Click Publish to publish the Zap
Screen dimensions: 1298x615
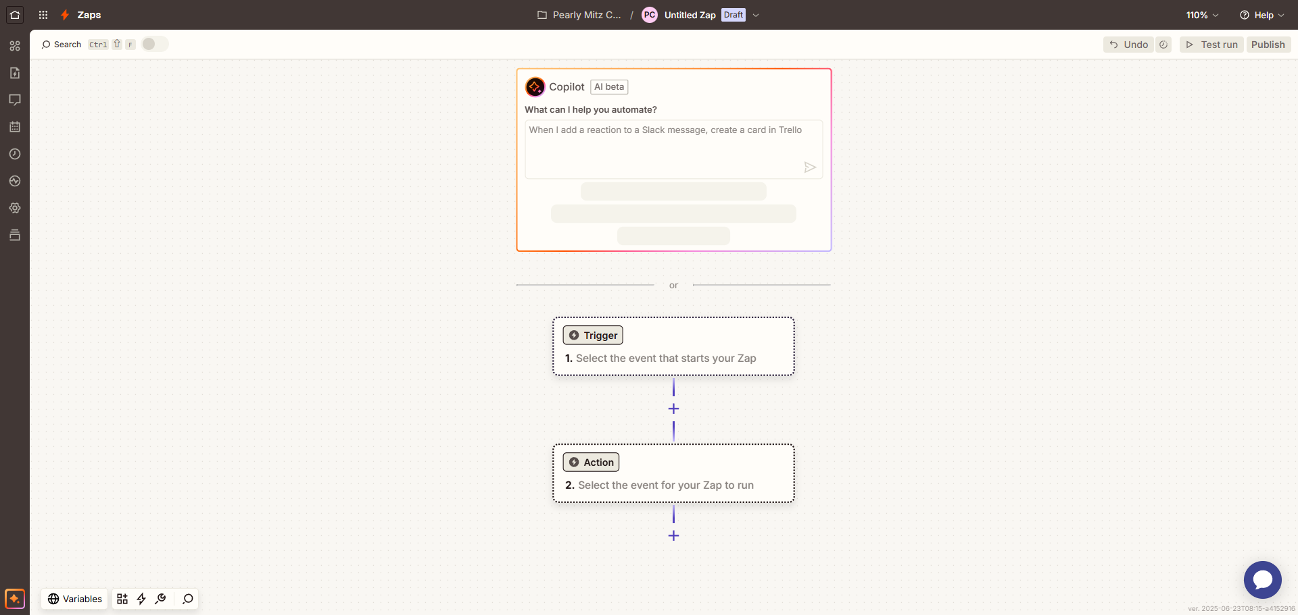(x=1268, y=44)
